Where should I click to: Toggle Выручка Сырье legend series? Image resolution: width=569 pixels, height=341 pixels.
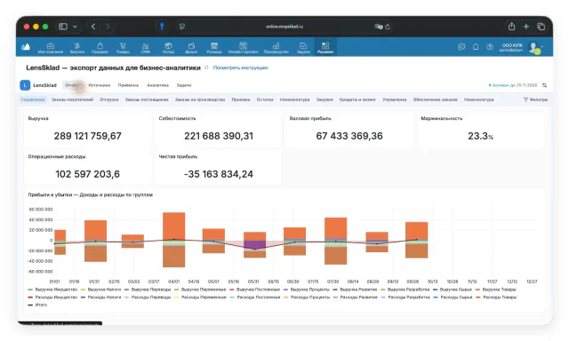(x=453, y=289)
